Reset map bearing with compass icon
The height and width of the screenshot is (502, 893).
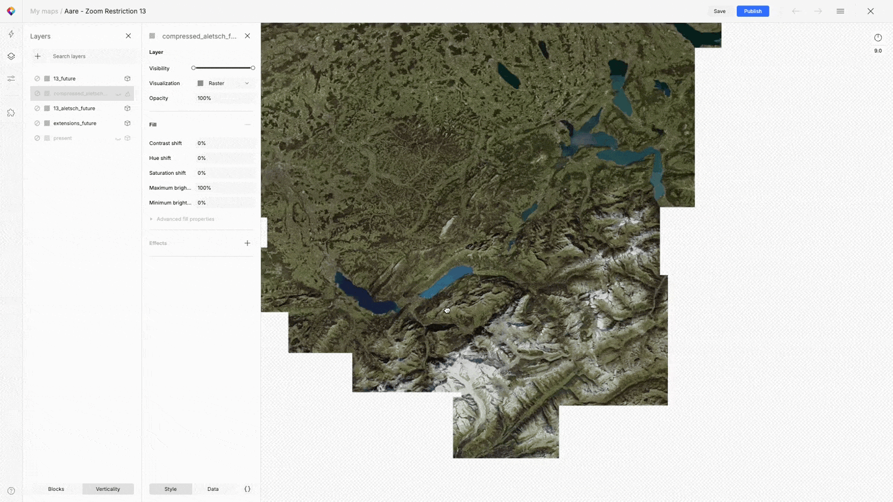coord(877,38)
